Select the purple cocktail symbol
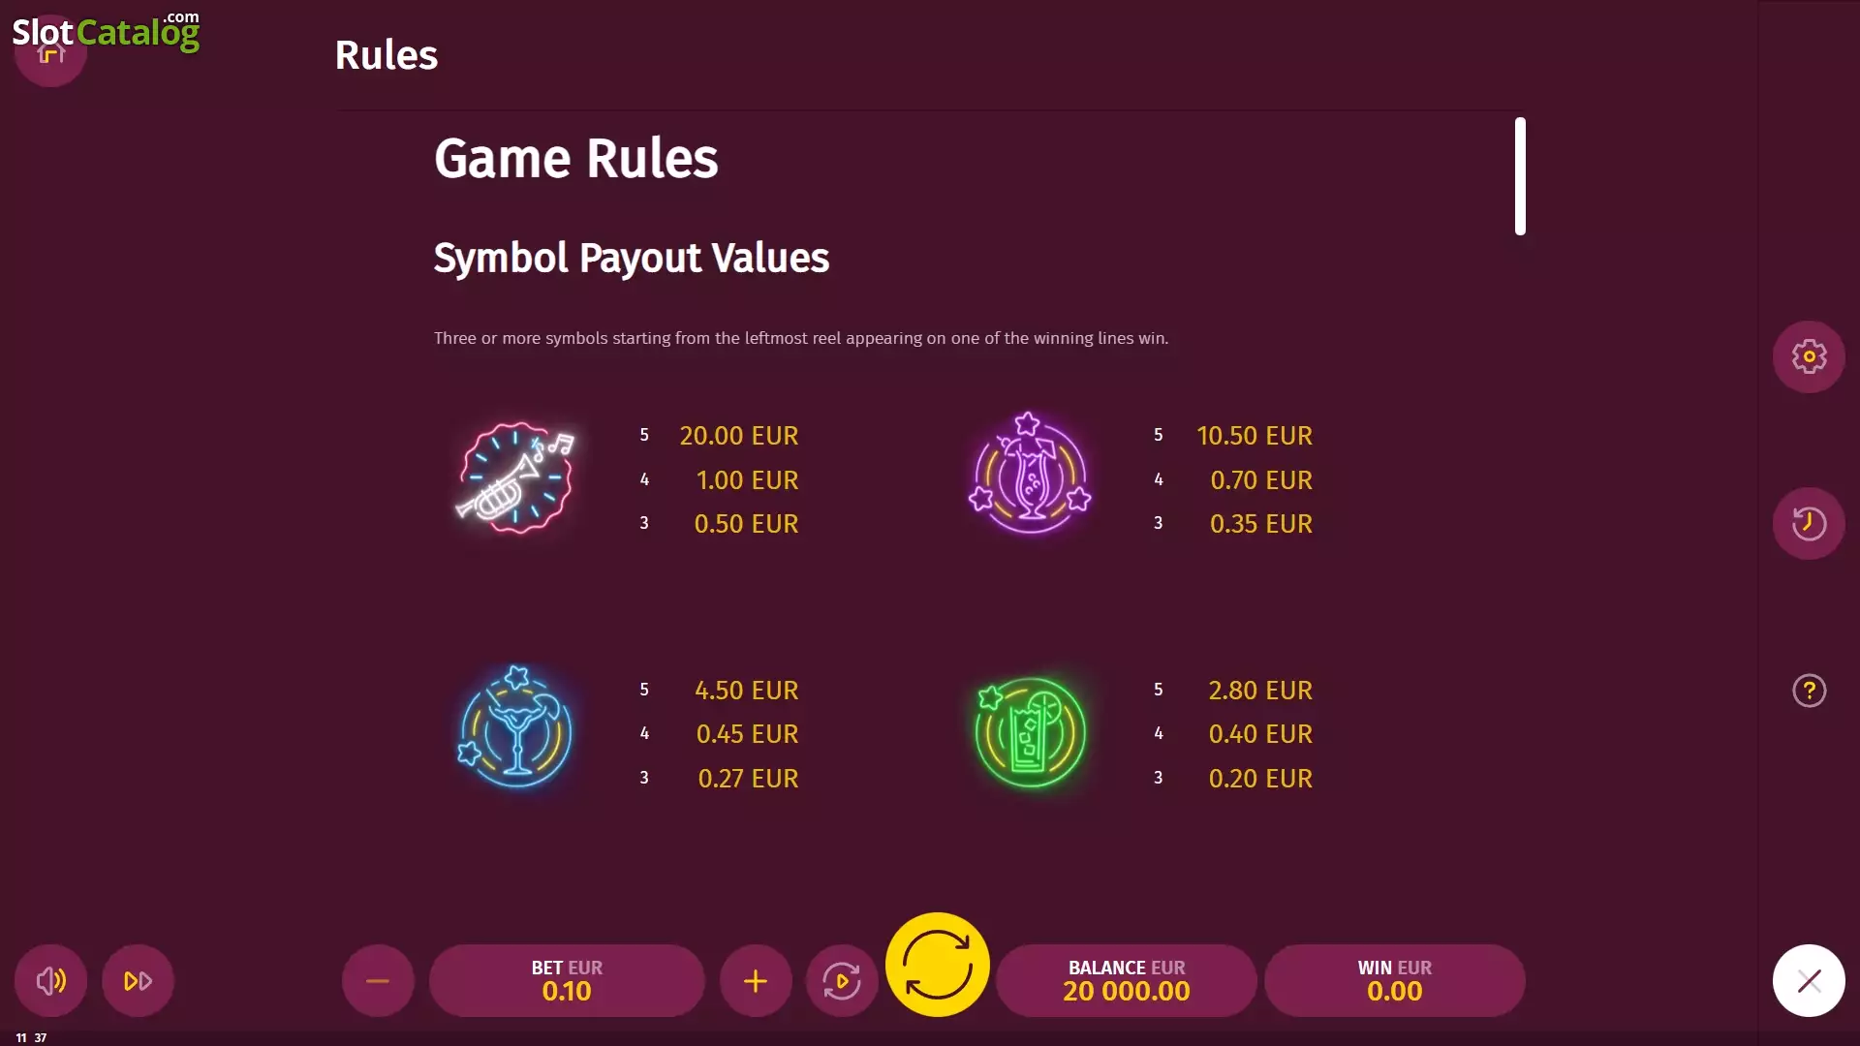The image size is (1860, 1046). coord(1030,474)
